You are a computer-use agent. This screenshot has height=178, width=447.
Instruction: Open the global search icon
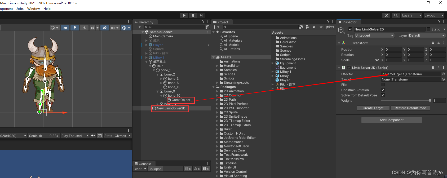click(396, 15)
